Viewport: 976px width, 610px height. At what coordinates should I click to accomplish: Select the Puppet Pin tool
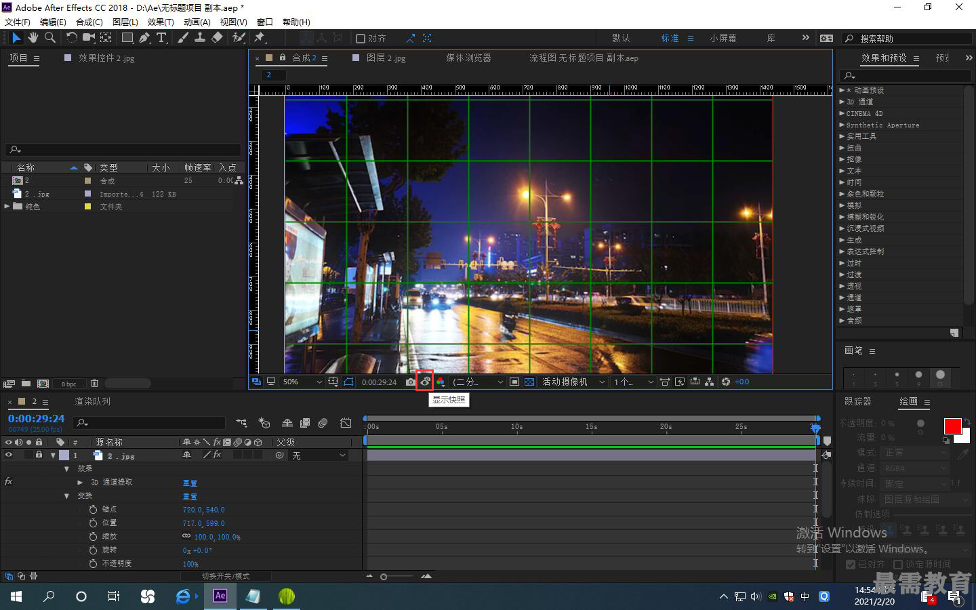(259, 38)
